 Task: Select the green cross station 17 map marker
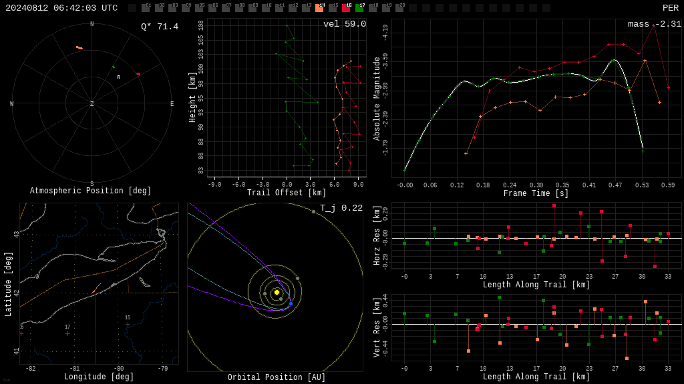coord(67,334)
